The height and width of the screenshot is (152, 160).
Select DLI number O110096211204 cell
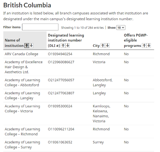61,129
